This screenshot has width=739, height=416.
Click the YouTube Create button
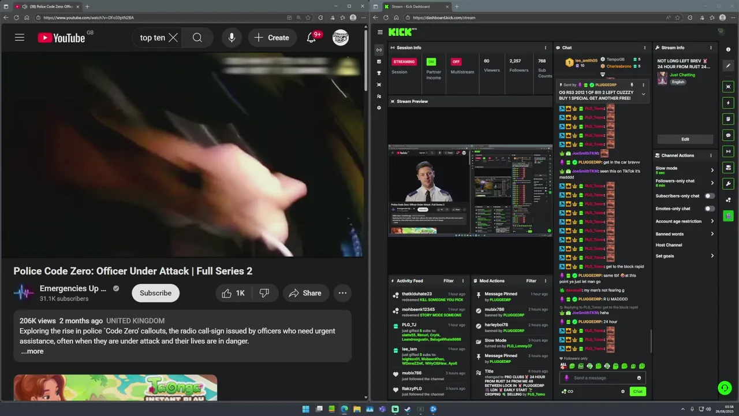click(x=271, y=38)
